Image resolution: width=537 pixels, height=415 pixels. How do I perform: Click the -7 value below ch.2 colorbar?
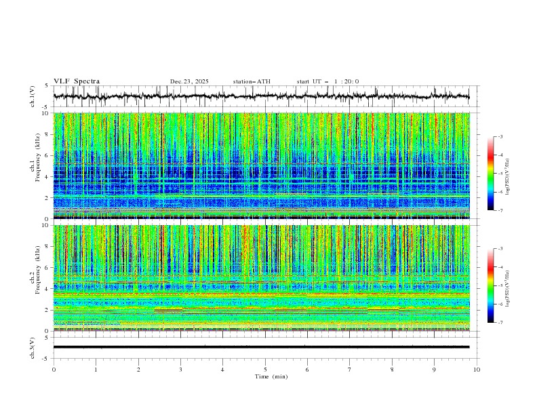coord(500,323)
